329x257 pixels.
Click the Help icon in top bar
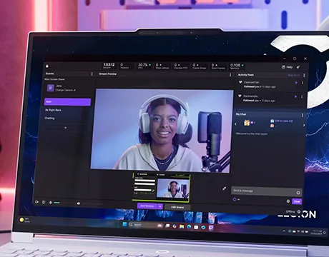tap(283, 67)
